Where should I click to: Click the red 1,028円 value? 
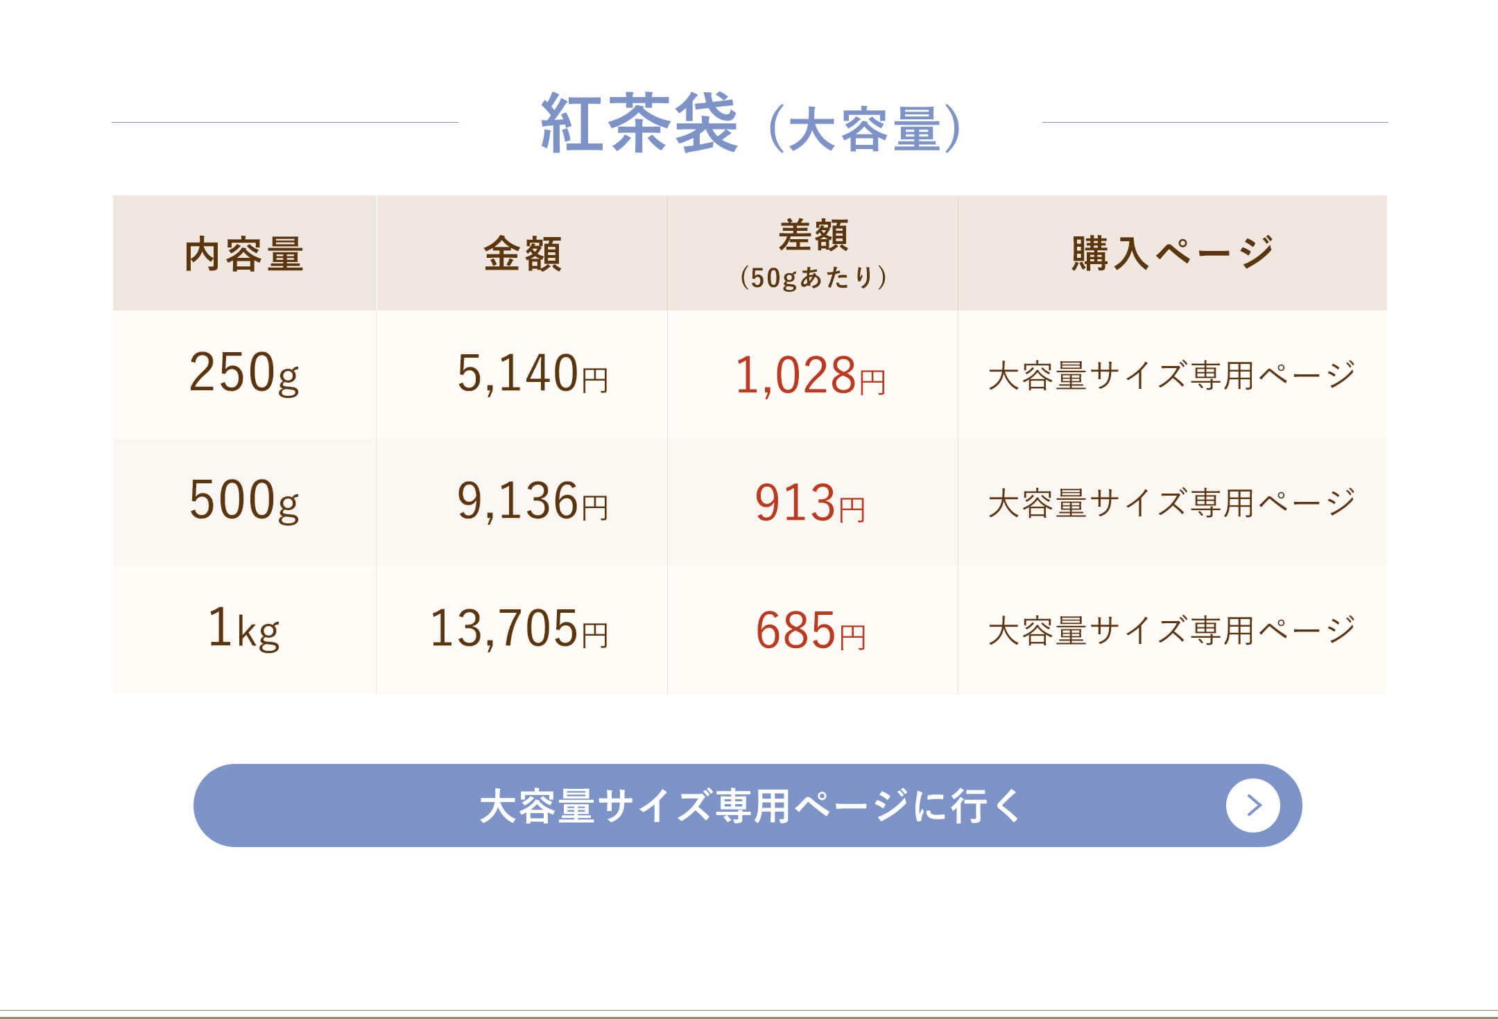coord(810,375)
